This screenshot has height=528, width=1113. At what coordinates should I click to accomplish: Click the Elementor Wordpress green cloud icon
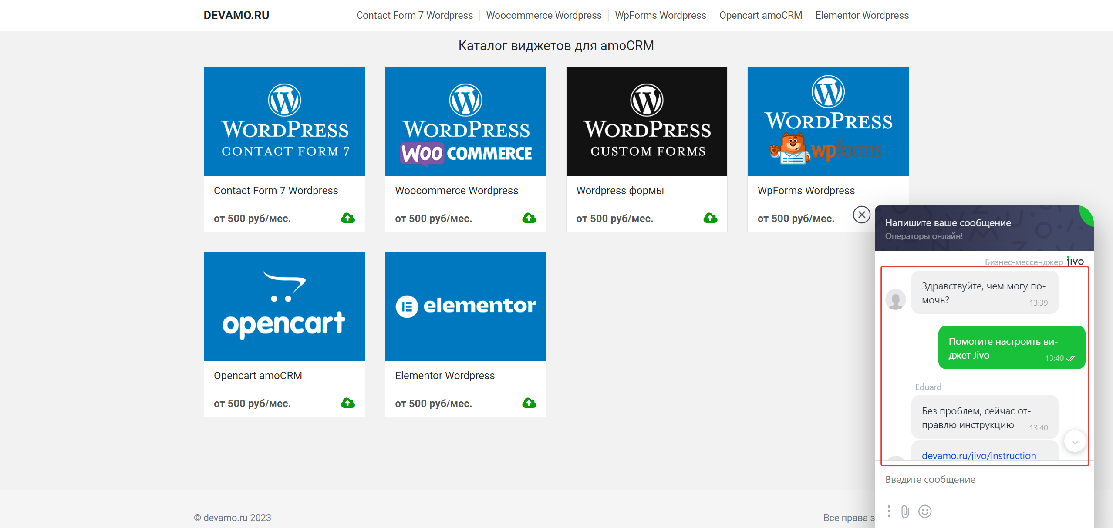click(x=529, y=403)
